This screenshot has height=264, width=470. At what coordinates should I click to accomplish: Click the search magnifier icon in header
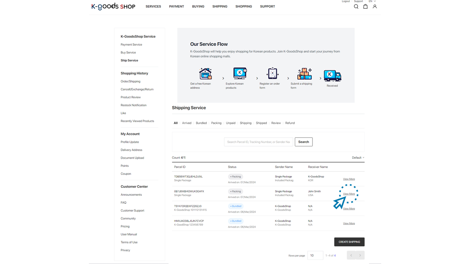coord(356,7)
